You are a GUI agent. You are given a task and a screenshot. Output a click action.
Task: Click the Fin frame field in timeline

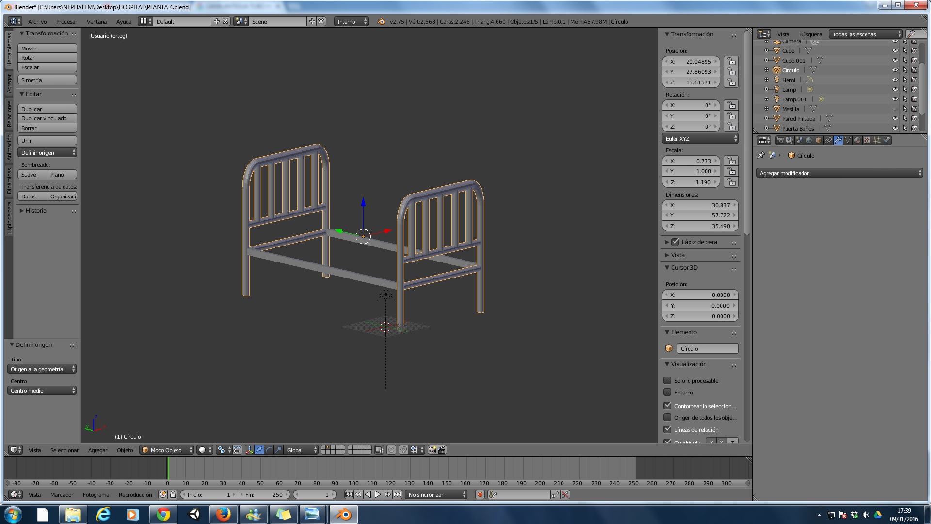[x=264, y=495]
